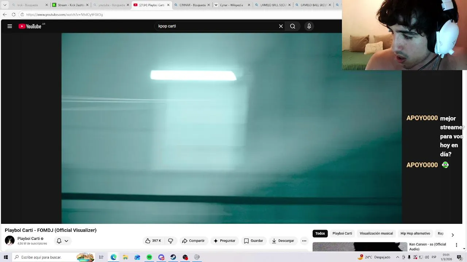
Task: Open File Explorer from the taskbar
Action: pos(125,257)
